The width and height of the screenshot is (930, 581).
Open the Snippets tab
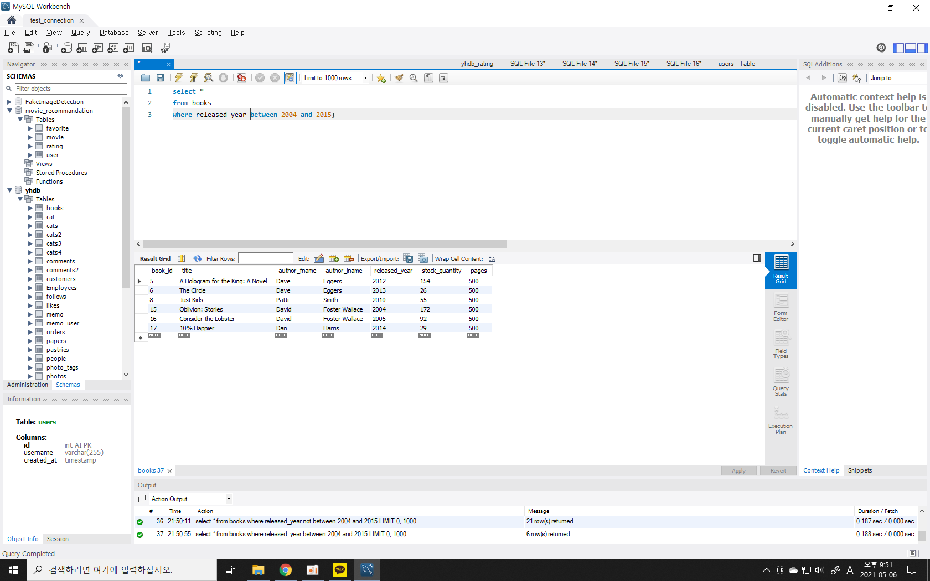pyautogui.click(x=860, y=470)
